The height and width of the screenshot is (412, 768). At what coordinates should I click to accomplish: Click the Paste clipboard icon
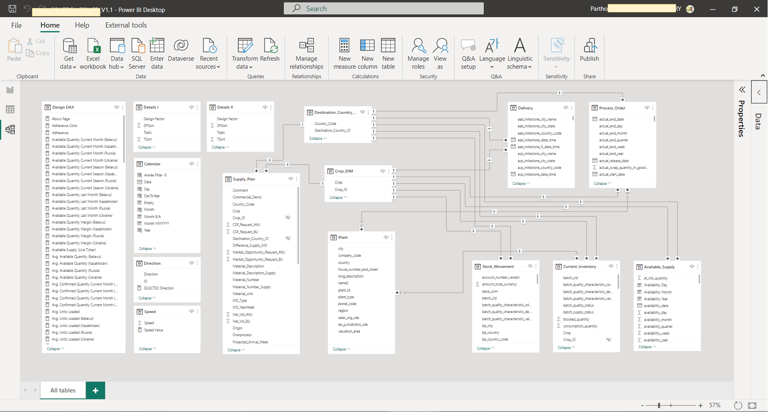(14, 50)
